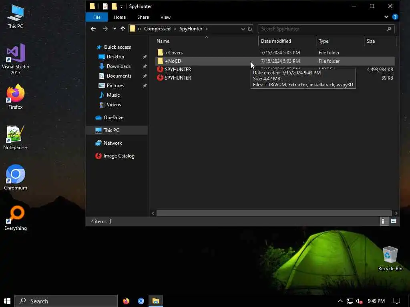410x307 pixels.
Task: Open the File ribbon menu
Action: pyautogui.click(x=97, y=17)
